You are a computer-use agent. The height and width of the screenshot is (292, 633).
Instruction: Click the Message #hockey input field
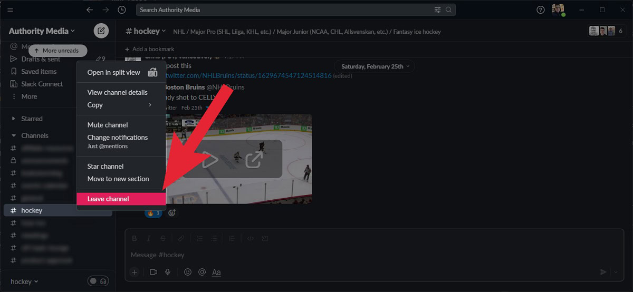tap(374, 255)
